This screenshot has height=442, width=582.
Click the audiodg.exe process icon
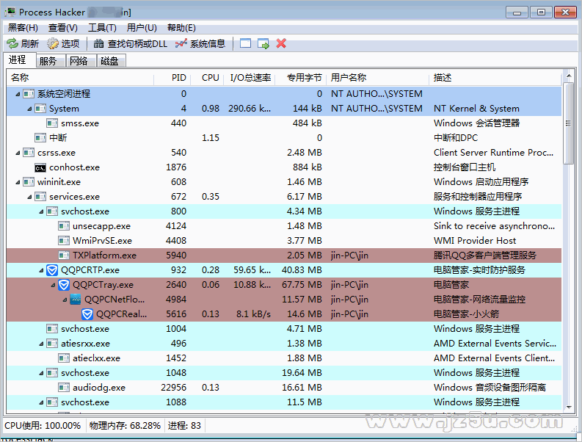pyautogui.click(x=64, y=388)
